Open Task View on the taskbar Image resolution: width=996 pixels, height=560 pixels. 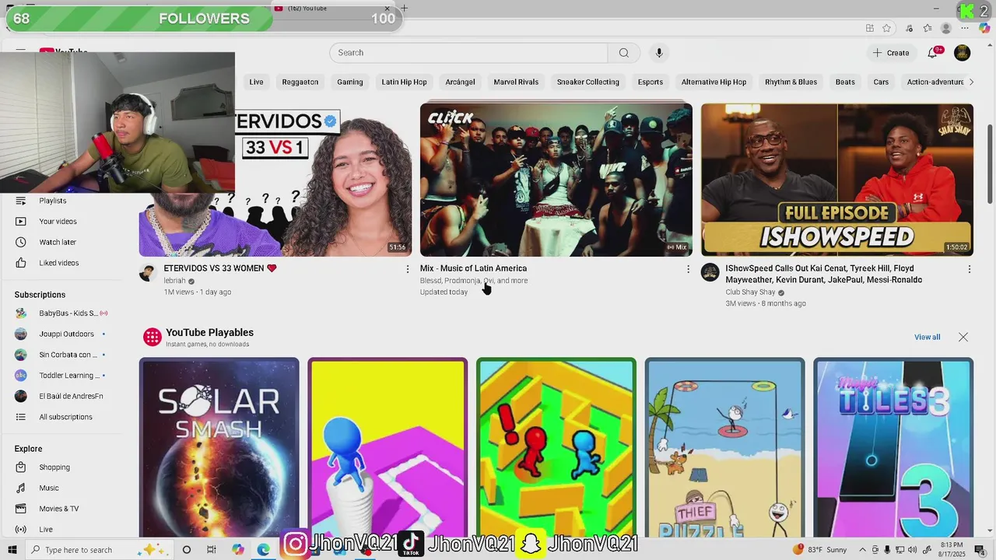[212, 550]
